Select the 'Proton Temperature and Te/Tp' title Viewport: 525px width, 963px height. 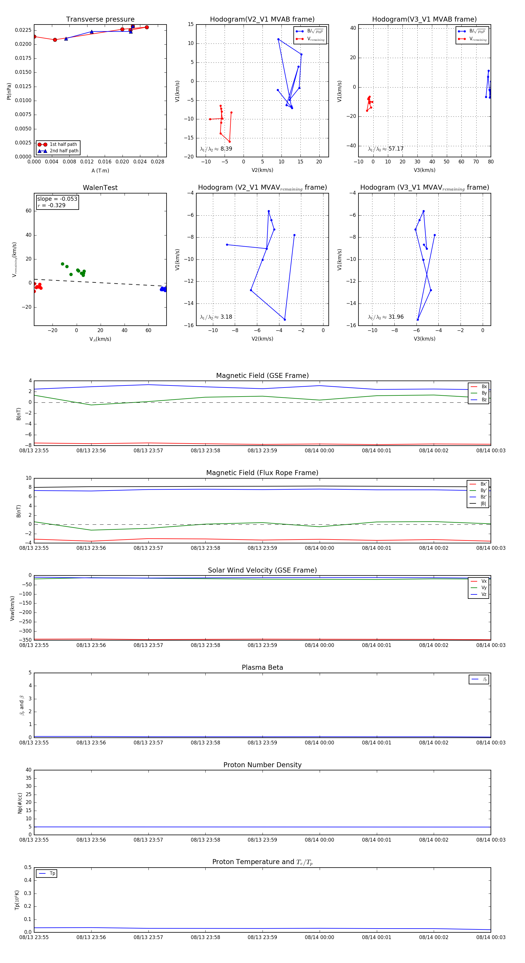(x=262, y=862)
